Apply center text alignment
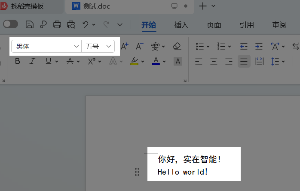300x191 pixels. pos(214,61)
